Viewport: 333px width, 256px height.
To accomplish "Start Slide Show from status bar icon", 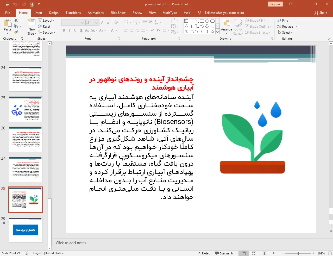I will [275, 253].
